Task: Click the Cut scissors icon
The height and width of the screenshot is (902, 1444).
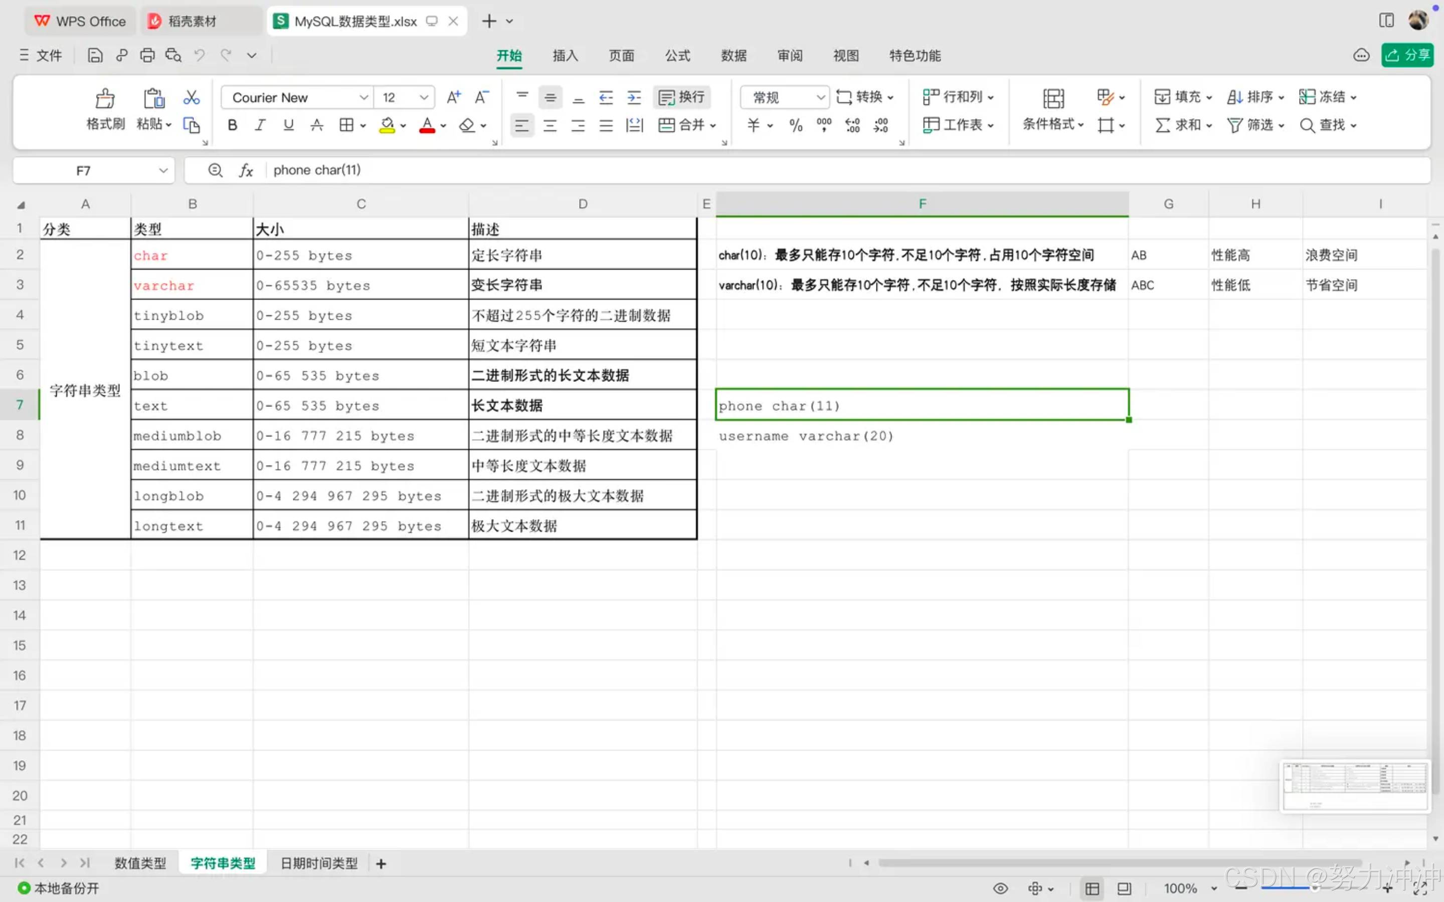Action: 191,97
